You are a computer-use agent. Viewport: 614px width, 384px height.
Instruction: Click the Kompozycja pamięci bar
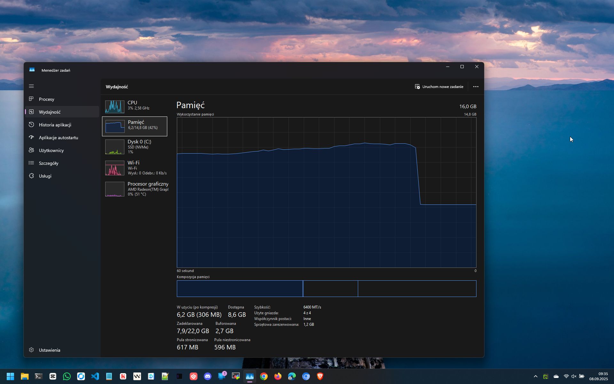pos(326,289)
